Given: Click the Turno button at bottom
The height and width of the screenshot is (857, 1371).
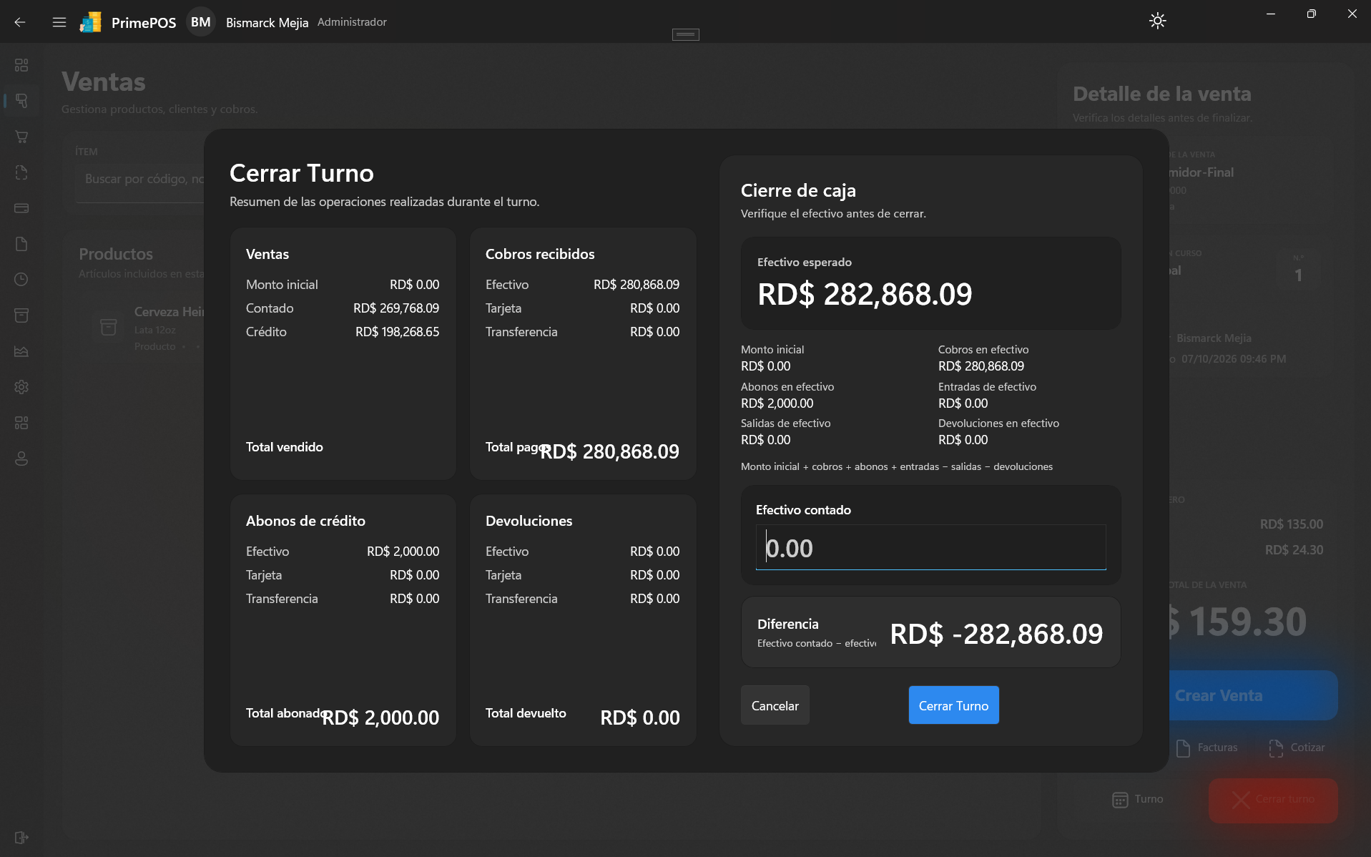Looking at the screenshot, I should 1138,799.
